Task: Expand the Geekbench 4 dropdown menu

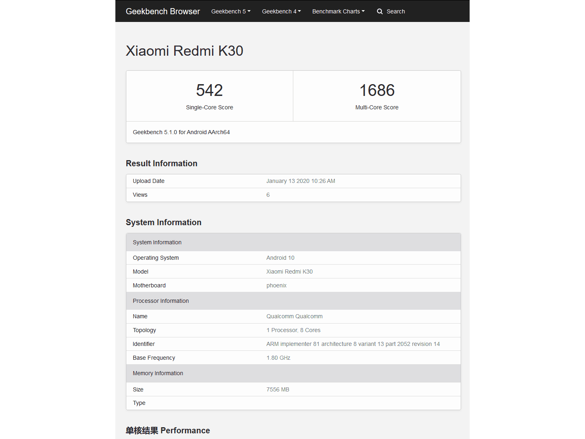Action: (x=282, y=11)
